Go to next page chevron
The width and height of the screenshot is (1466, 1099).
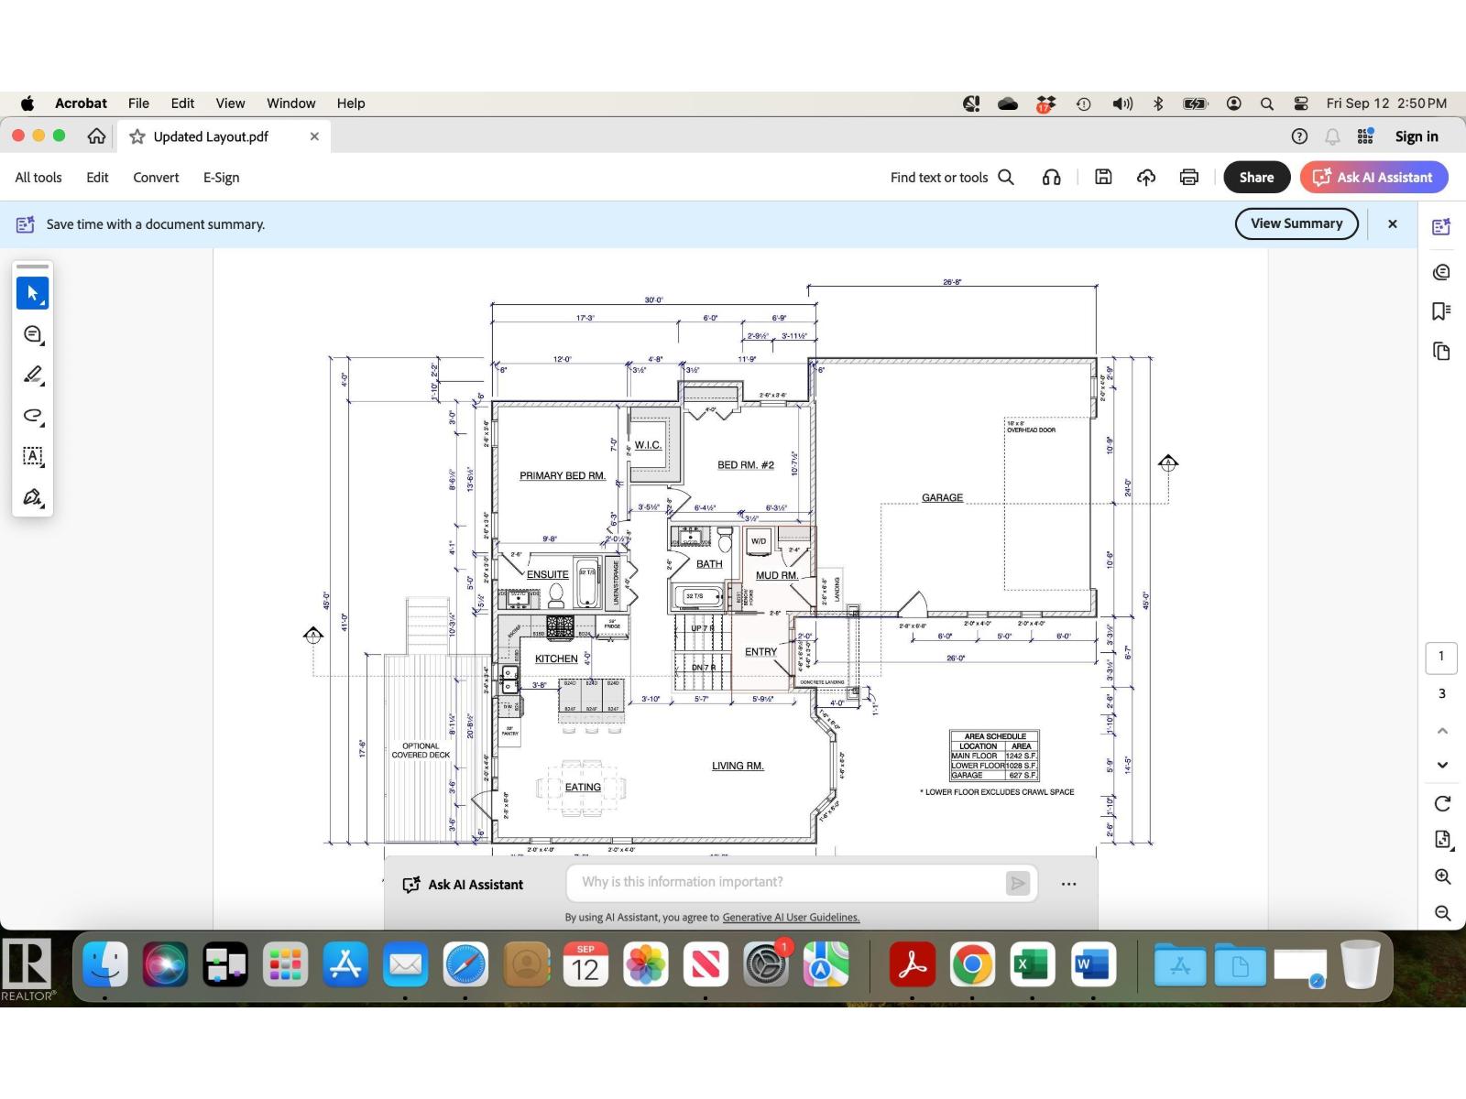point(1442,765)
